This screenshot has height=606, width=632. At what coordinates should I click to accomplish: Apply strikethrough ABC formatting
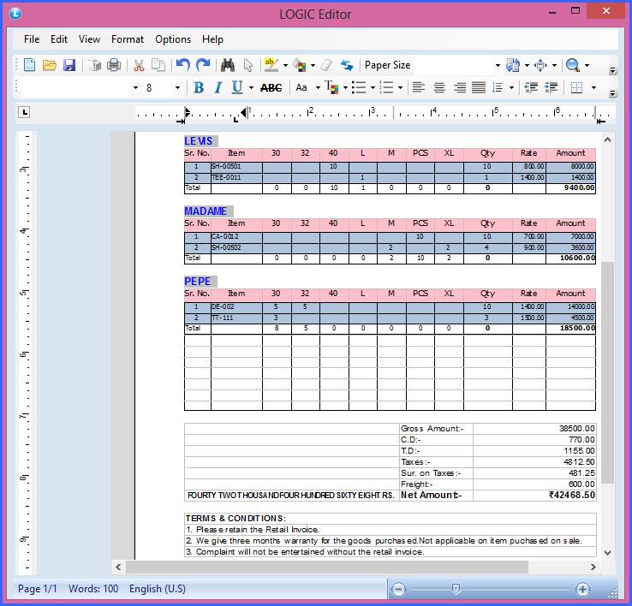tap(271, 87)
